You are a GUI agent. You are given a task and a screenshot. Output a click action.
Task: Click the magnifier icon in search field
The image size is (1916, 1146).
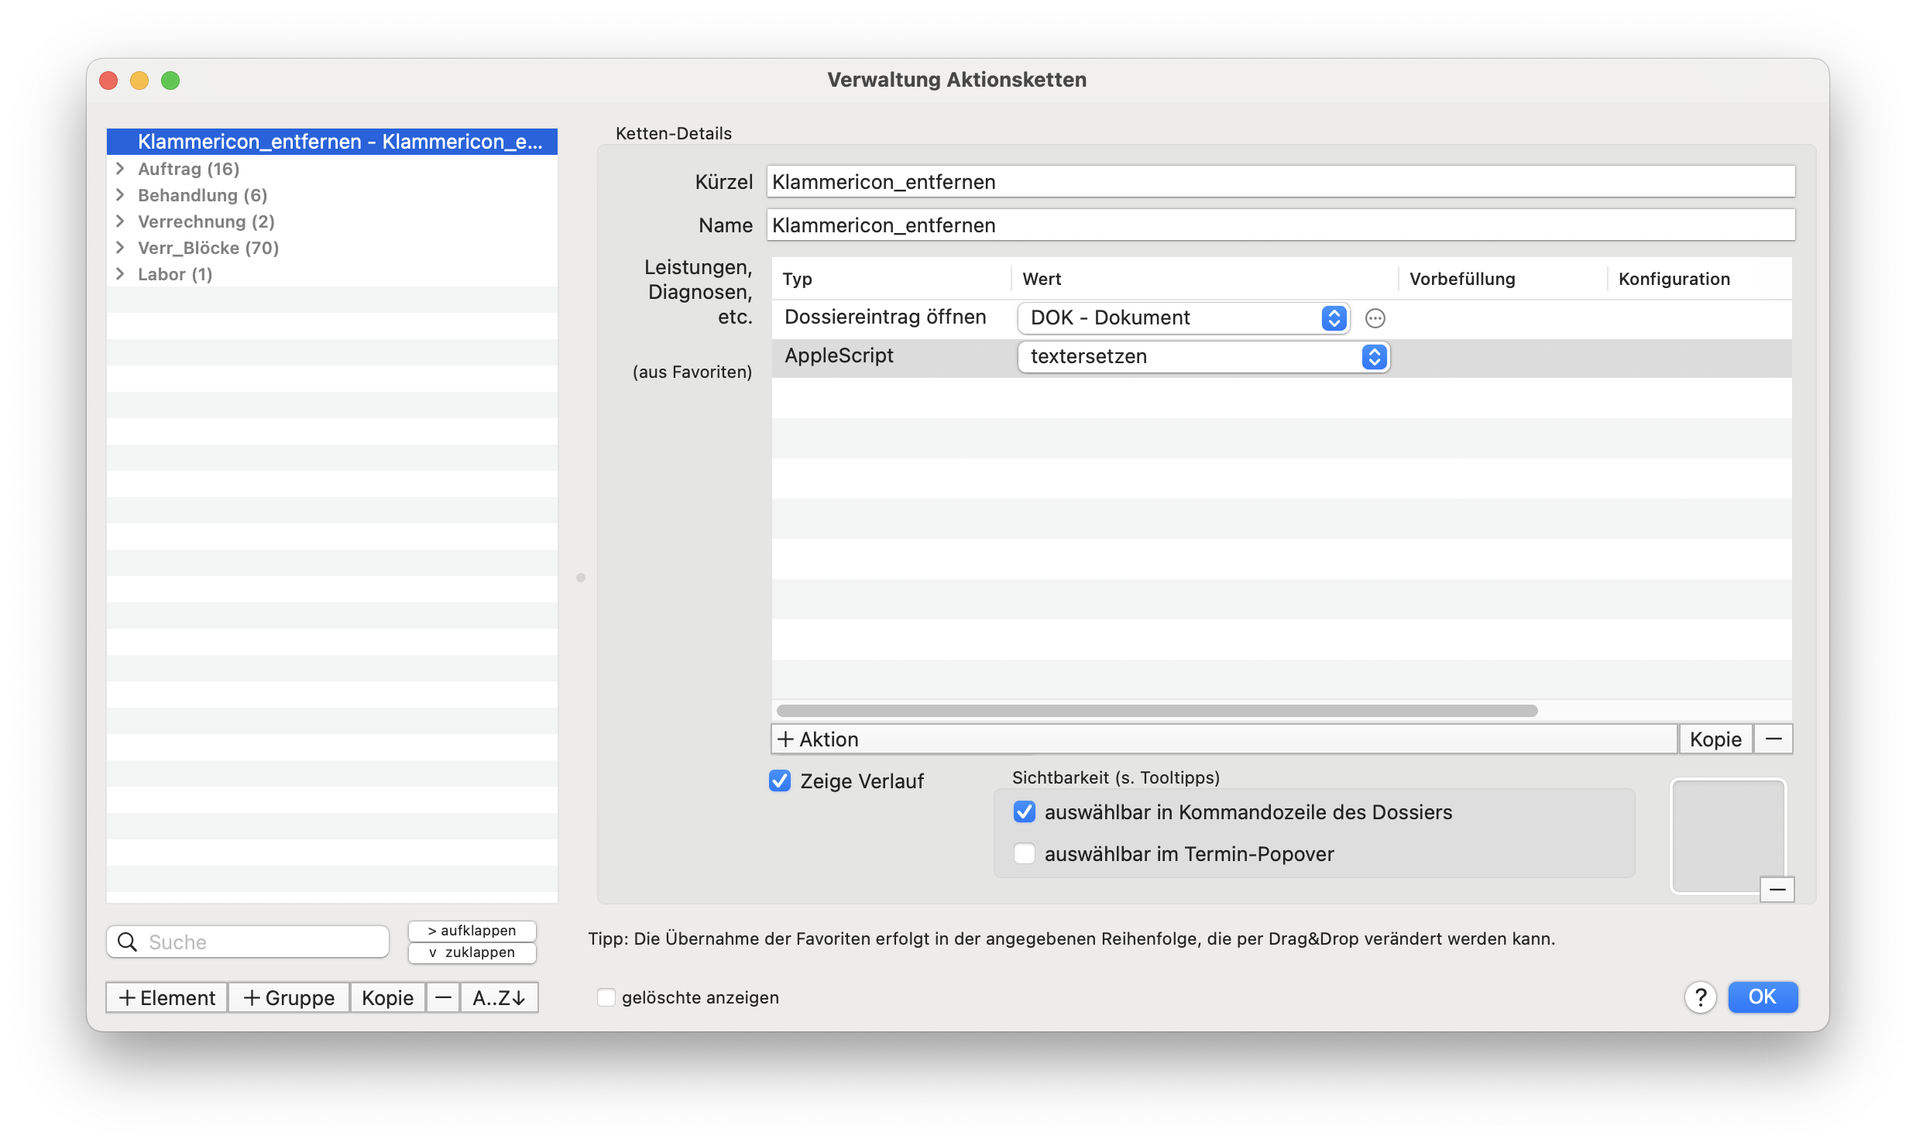pos(127,942)
